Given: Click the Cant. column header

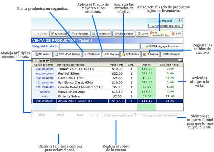Looking at the screenshot, I should (x=131, y=65).
